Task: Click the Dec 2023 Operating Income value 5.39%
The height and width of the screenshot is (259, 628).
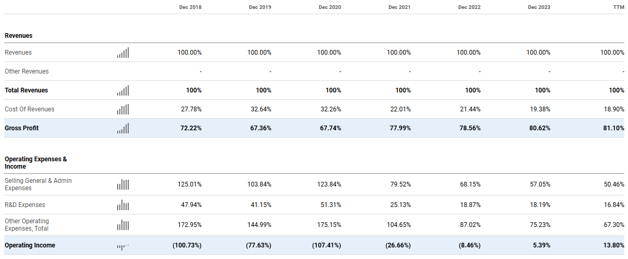Action: coord(540,245)
